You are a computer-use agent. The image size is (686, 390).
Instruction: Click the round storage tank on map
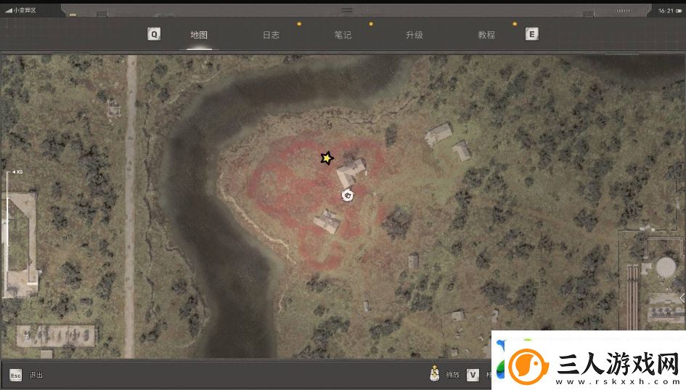point(666,267)
